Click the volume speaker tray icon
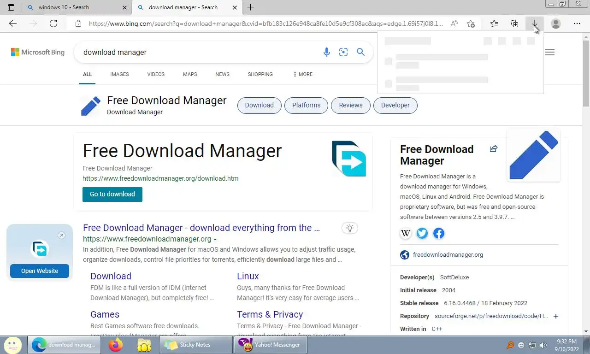 543,345
